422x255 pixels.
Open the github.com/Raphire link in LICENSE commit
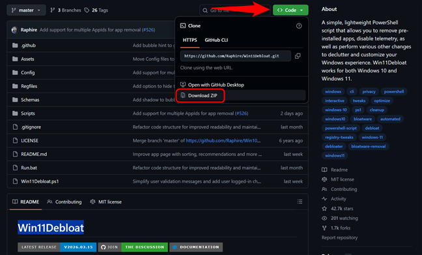(x=223, y=140)
